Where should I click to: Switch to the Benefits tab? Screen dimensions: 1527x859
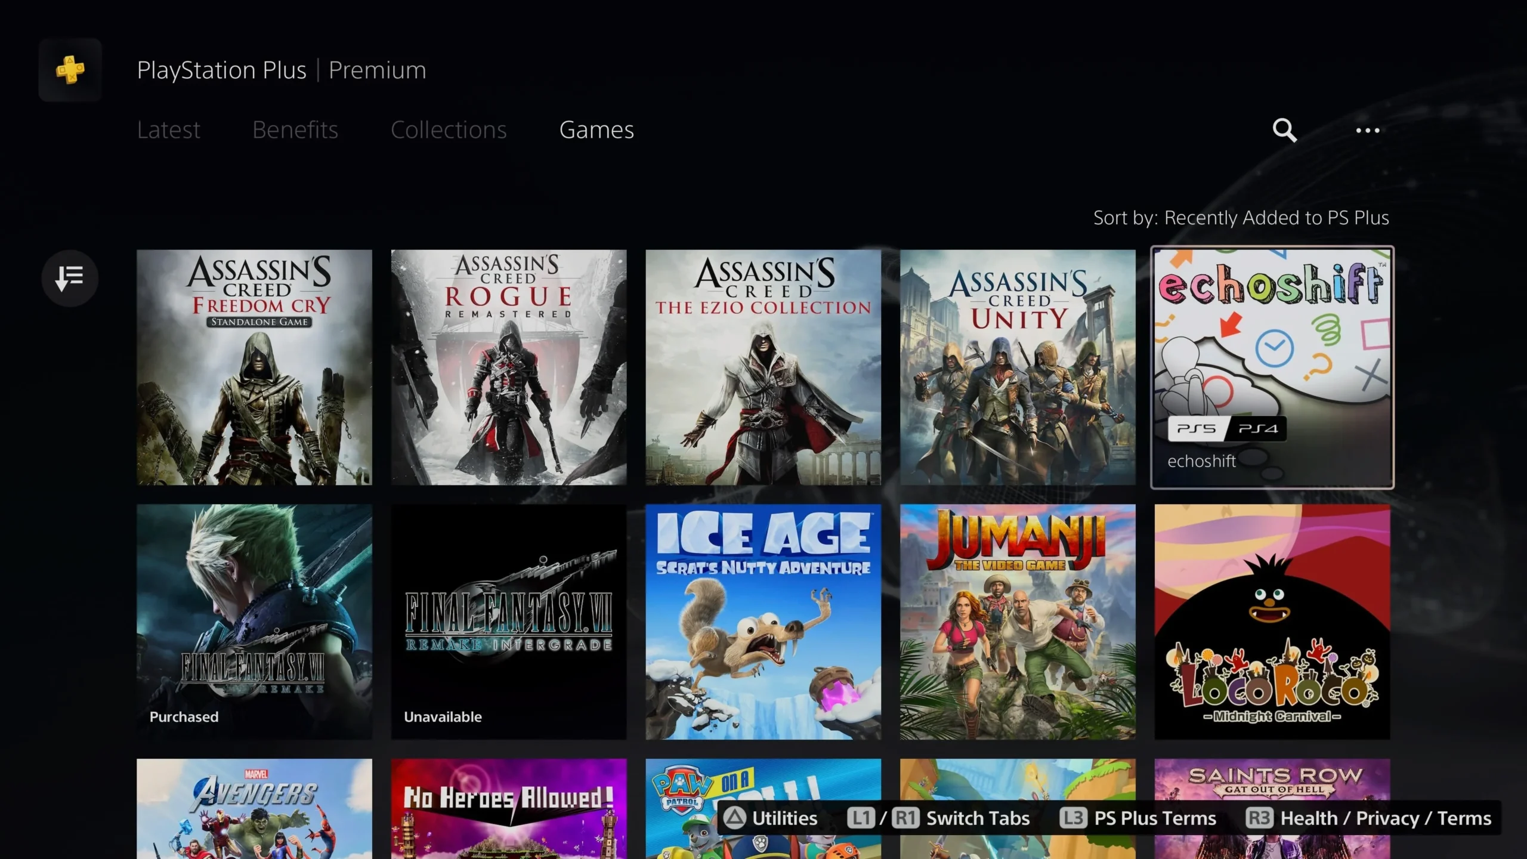coord(295,129)
